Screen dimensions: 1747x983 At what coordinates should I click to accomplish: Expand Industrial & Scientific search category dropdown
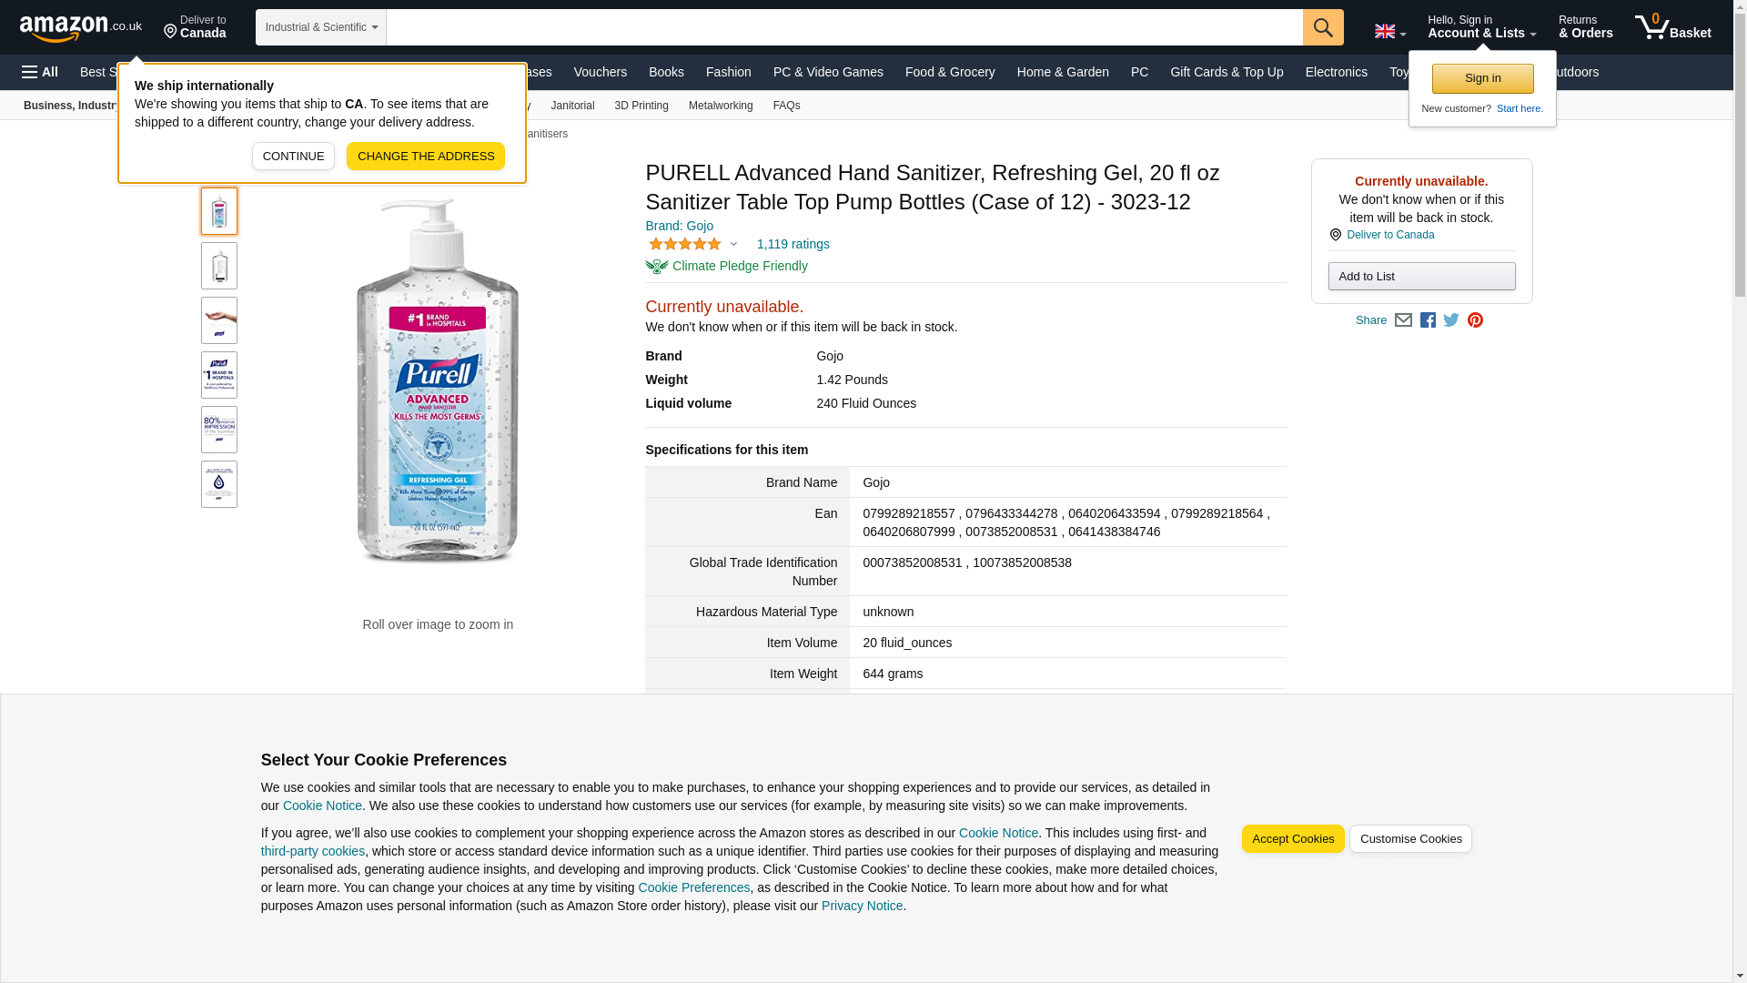click(320, 27)
